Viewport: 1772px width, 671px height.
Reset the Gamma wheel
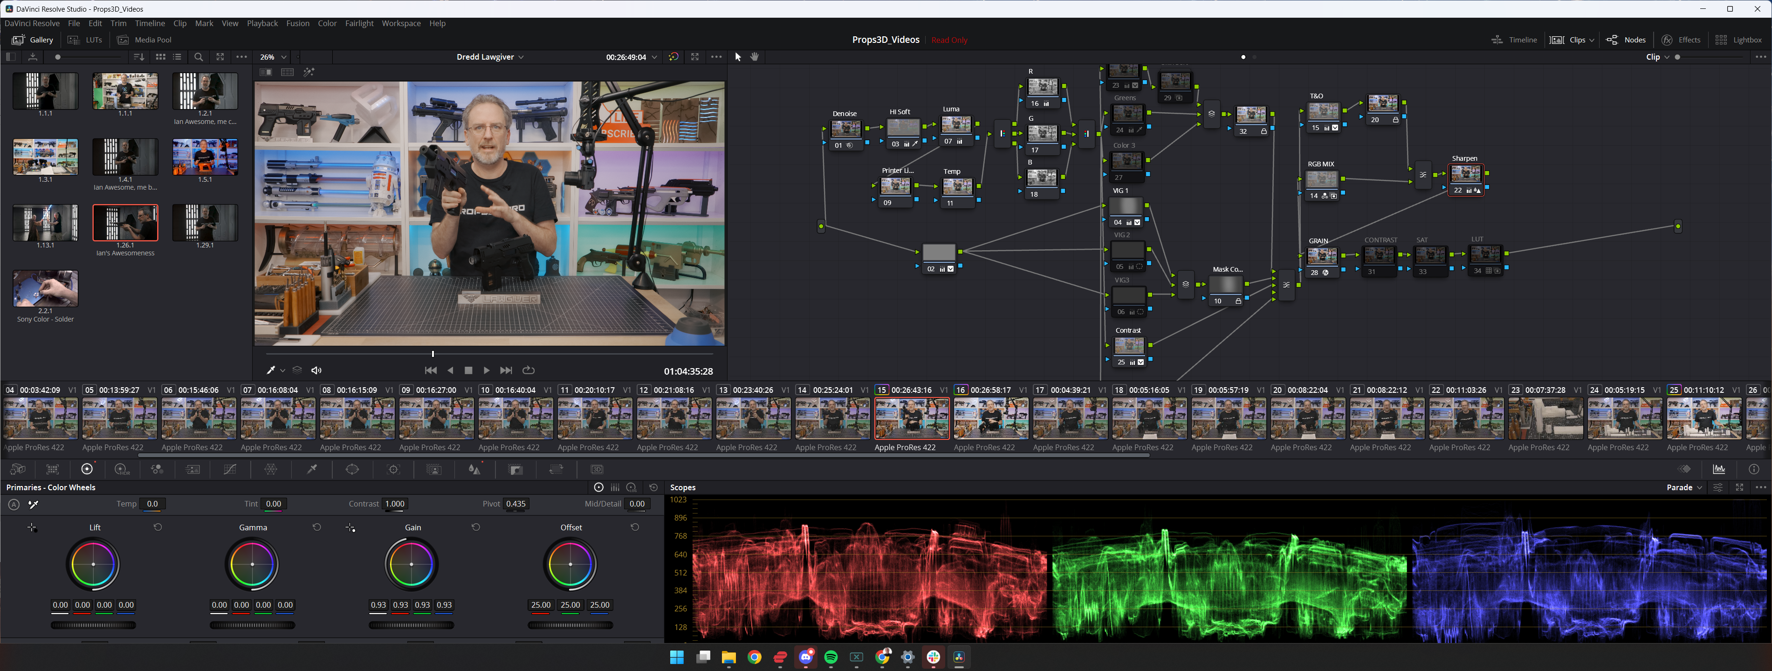[316, 527]
